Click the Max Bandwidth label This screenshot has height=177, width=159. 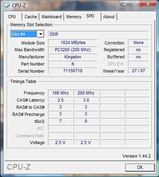[29, 50]
